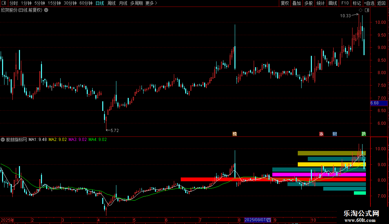
Task: Click the 叠加 overlay button
Action: [297, 3]
